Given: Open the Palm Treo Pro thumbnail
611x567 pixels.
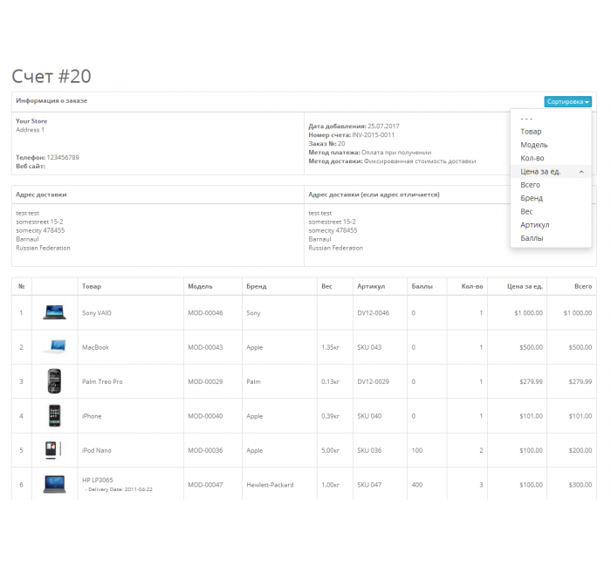Looking at the screenshot, I should coord(54,381).
